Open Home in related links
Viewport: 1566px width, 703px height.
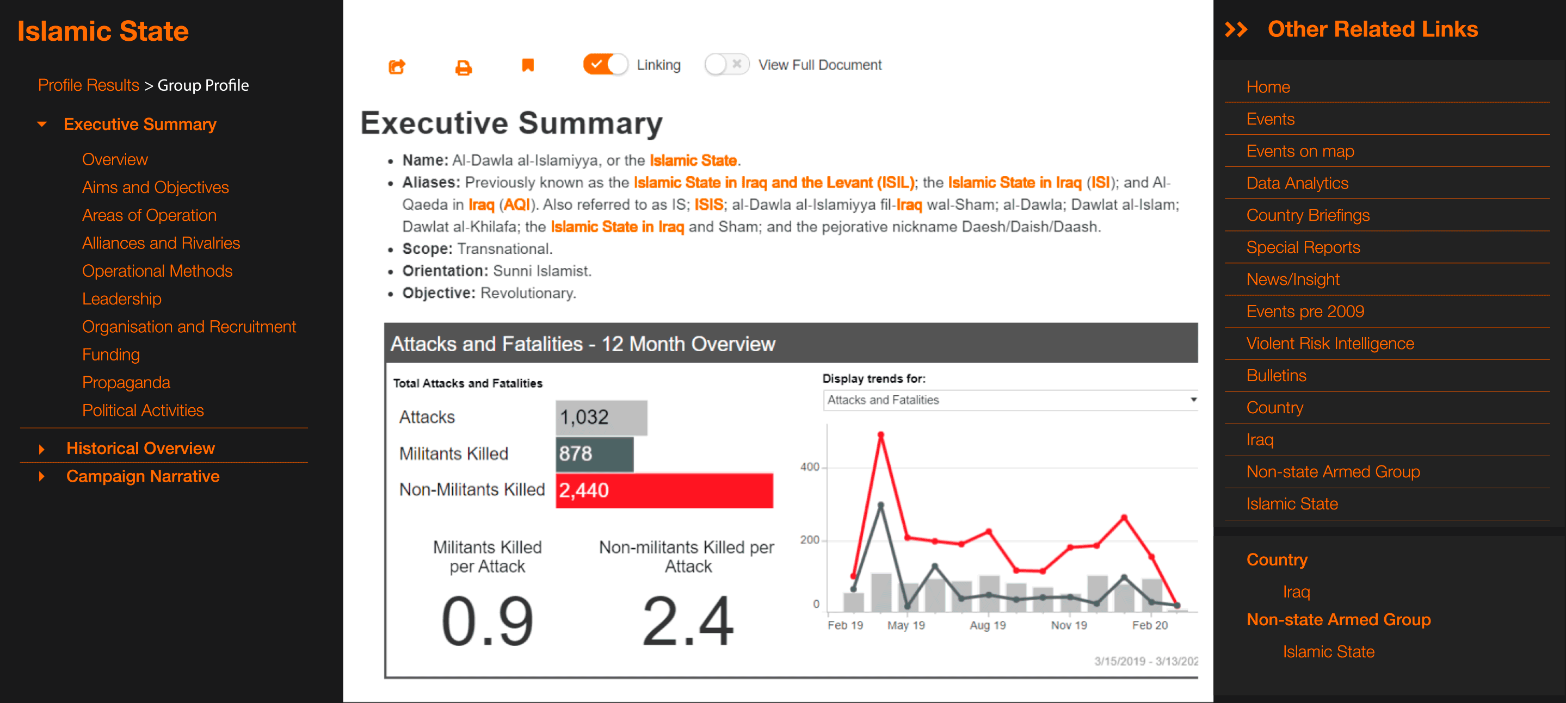pyautogui.click(x=1268, y=87)
